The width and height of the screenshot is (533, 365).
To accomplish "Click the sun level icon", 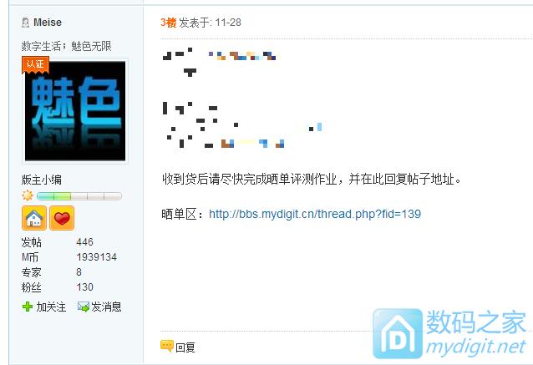I will pos(28,195).
